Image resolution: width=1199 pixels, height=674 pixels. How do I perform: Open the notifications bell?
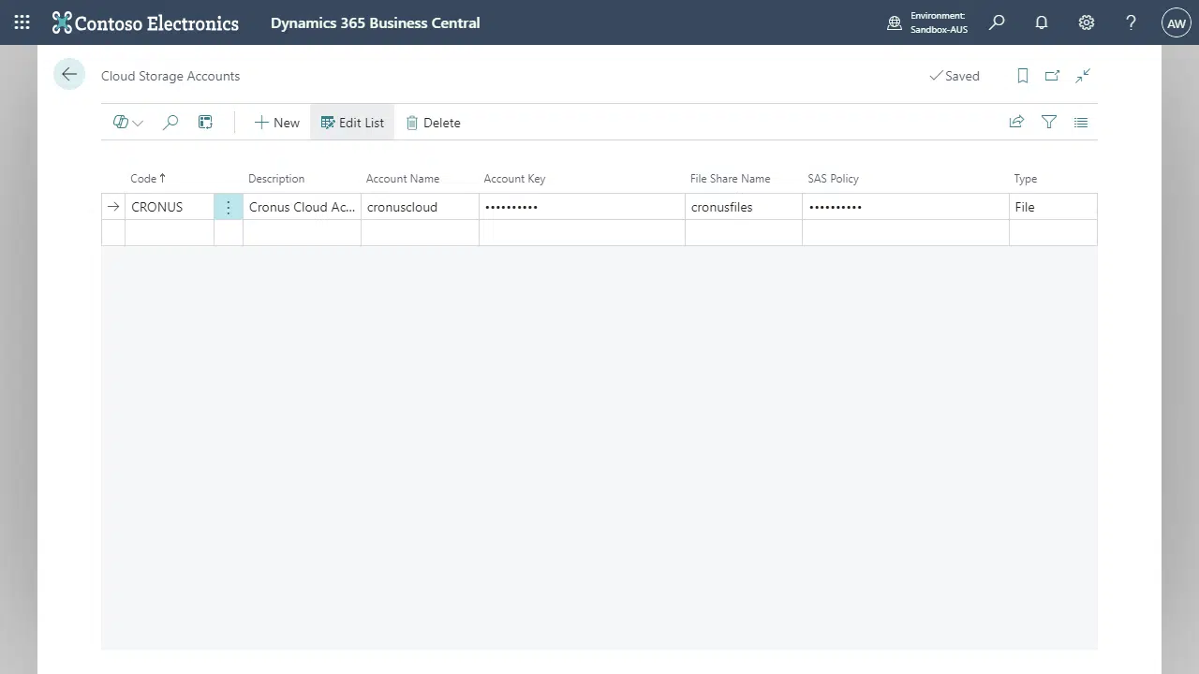tap(1042, 22)
